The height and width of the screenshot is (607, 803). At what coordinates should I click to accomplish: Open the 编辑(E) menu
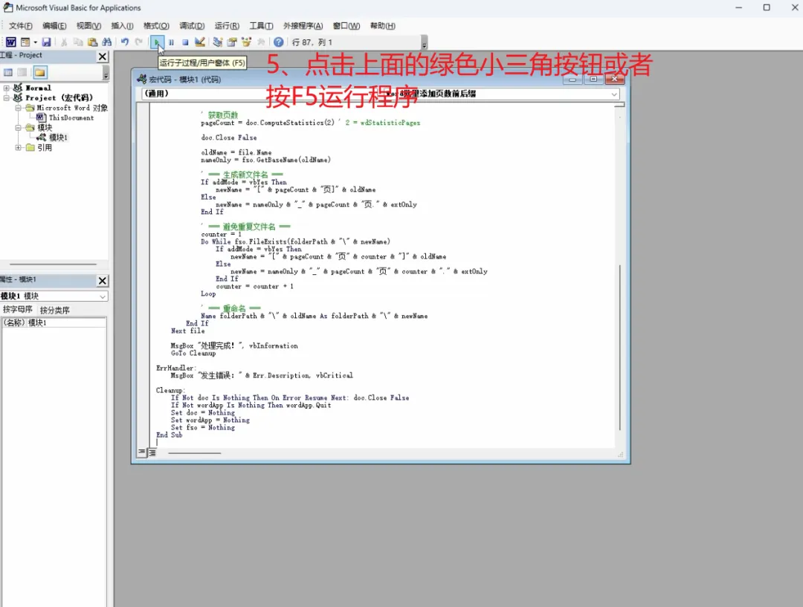[x=54, y=25]
